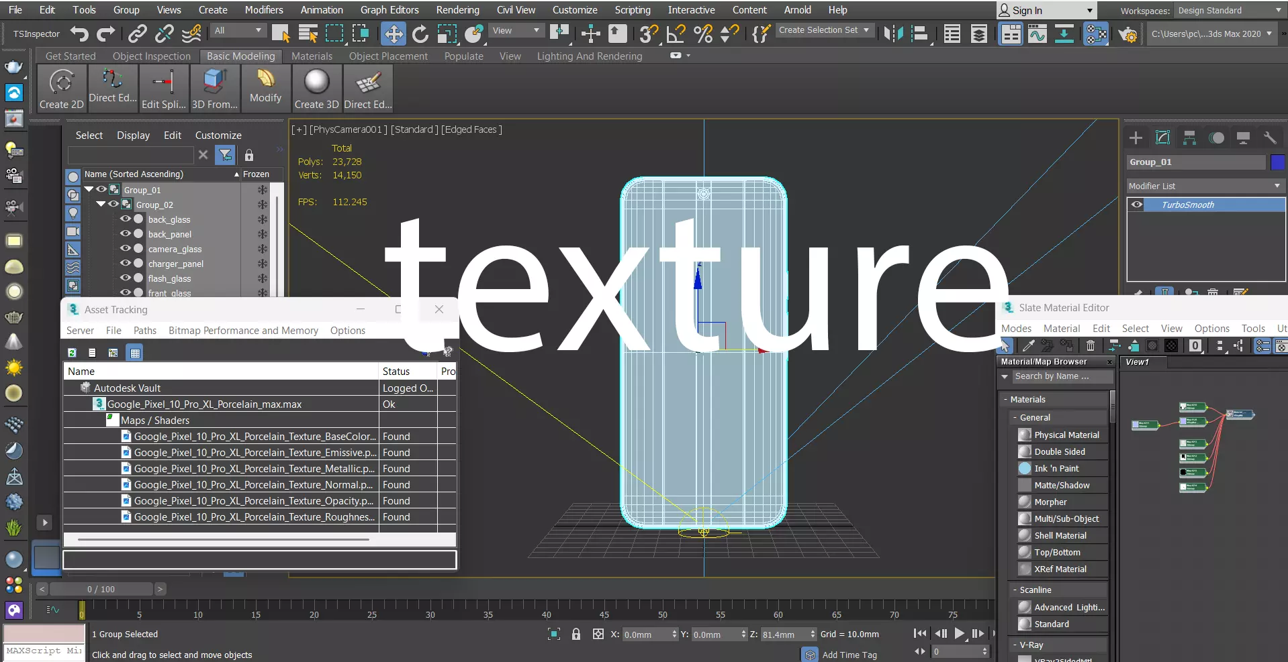This screenshot has height=662, width=1288.
Task: Collapse the Group_02 tree node arrow
Action: click(101, 204)
